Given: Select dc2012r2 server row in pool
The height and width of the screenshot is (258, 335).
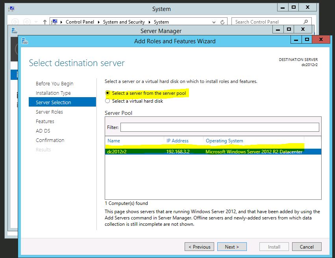Looking at the screenshot, I should 213,151.
